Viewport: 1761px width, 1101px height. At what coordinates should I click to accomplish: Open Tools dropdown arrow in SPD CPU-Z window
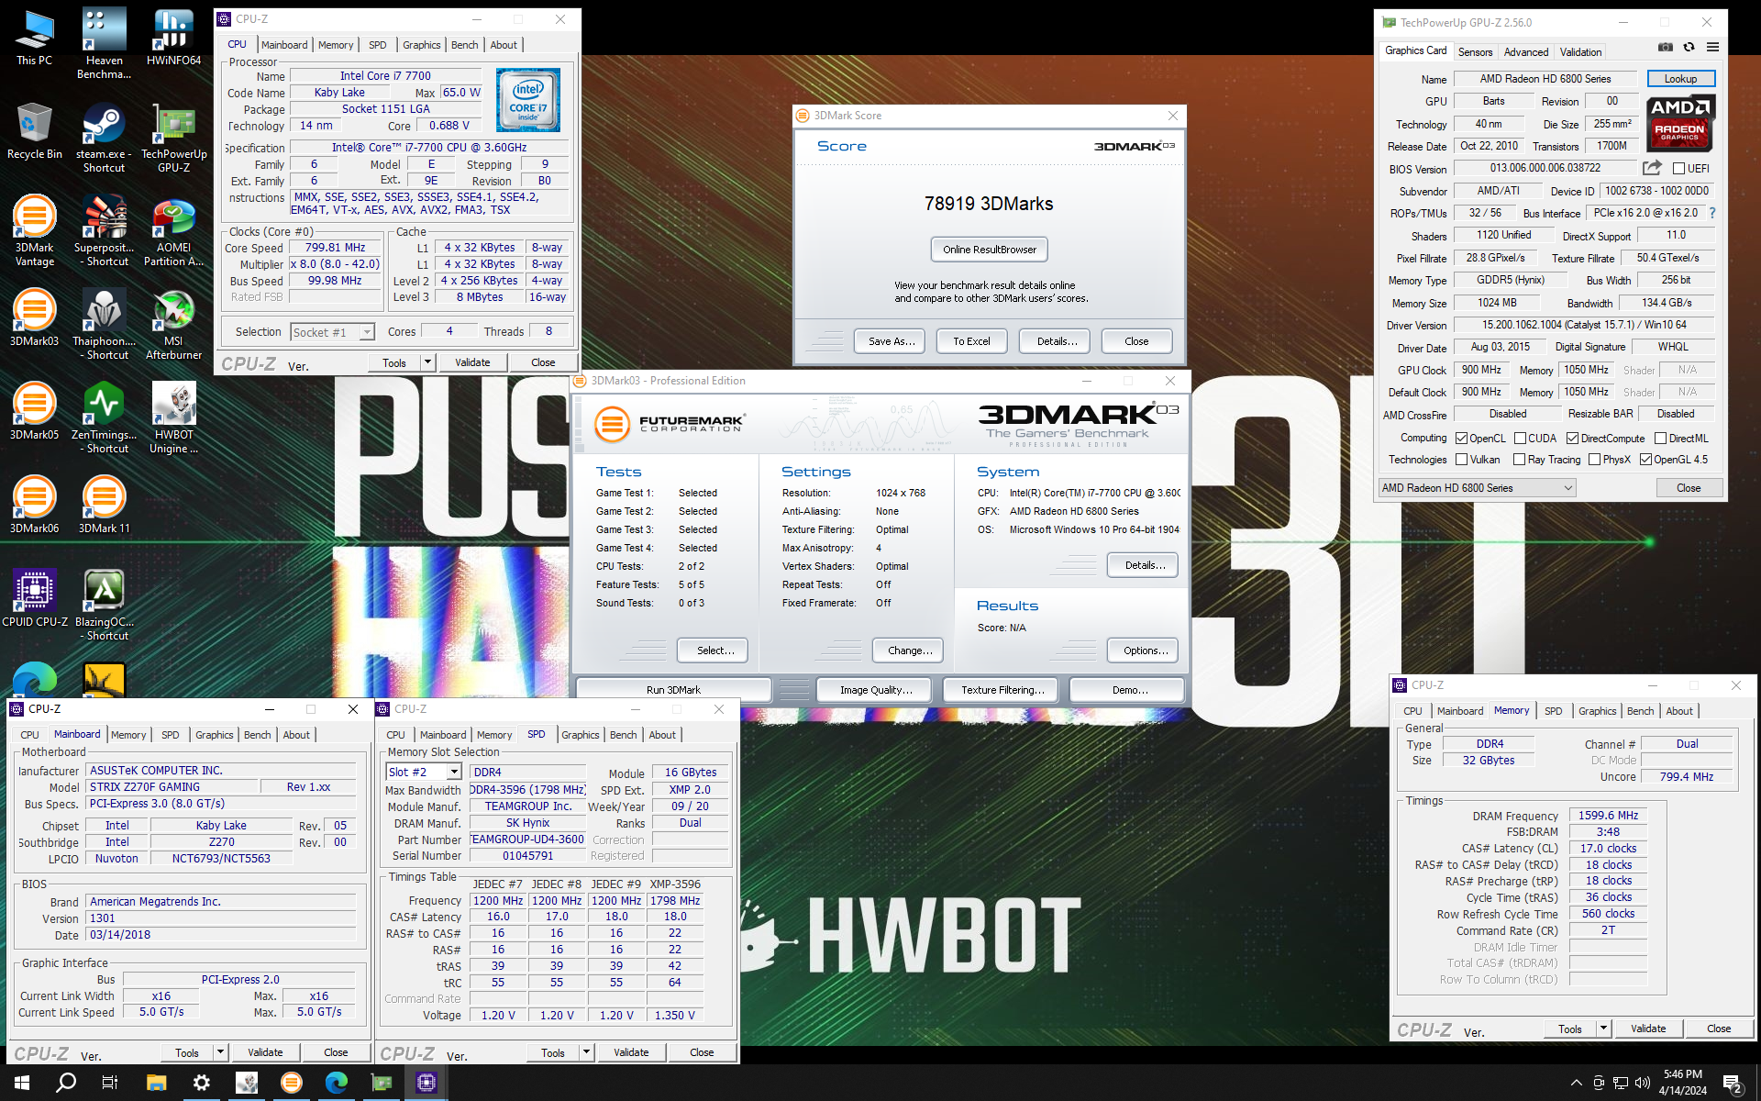coord(586,1052)
